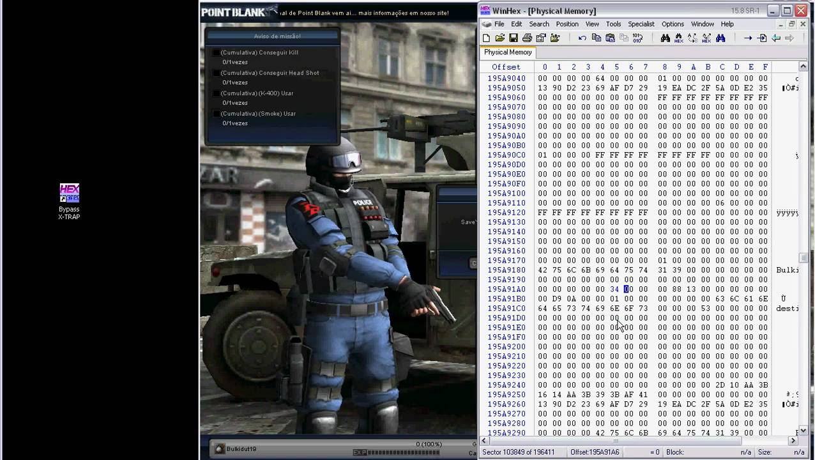The width and height of the screenshot is (815, 460).
Task: Open Replace Hex Values icon
Action: coord(706,38)
